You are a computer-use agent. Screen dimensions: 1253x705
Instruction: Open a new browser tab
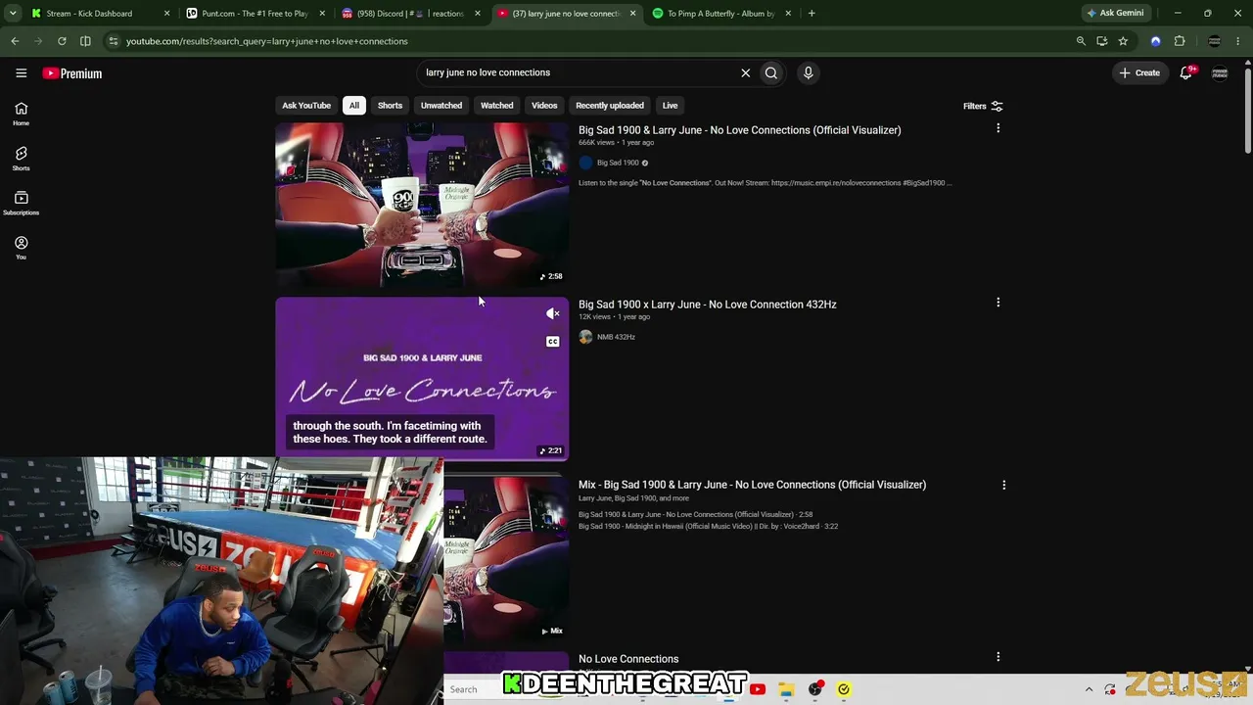(812, 14)
